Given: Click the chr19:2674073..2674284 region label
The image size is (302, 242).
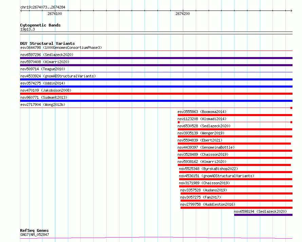Looking at the screenshot, I should [43, 7].
